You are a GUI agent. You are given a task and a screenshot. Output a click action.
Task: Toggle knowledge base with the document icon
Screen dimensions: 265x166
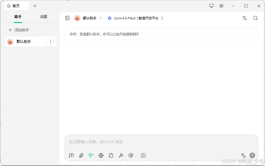click(x=111, y=155)
